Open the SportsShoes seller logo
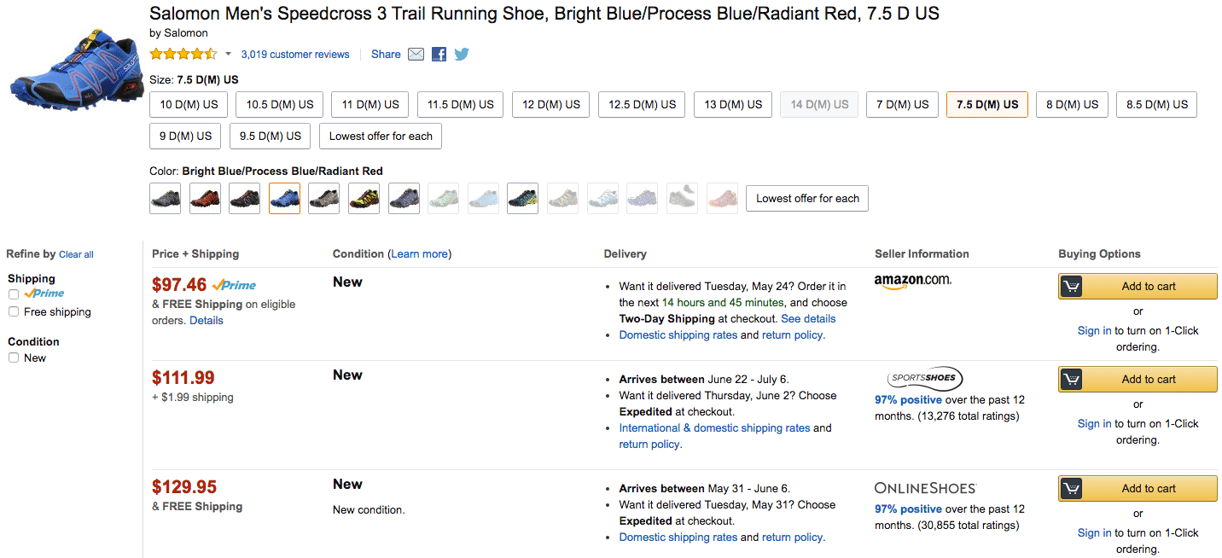Screen dimensions: 1222x558 tap(924, 378)
